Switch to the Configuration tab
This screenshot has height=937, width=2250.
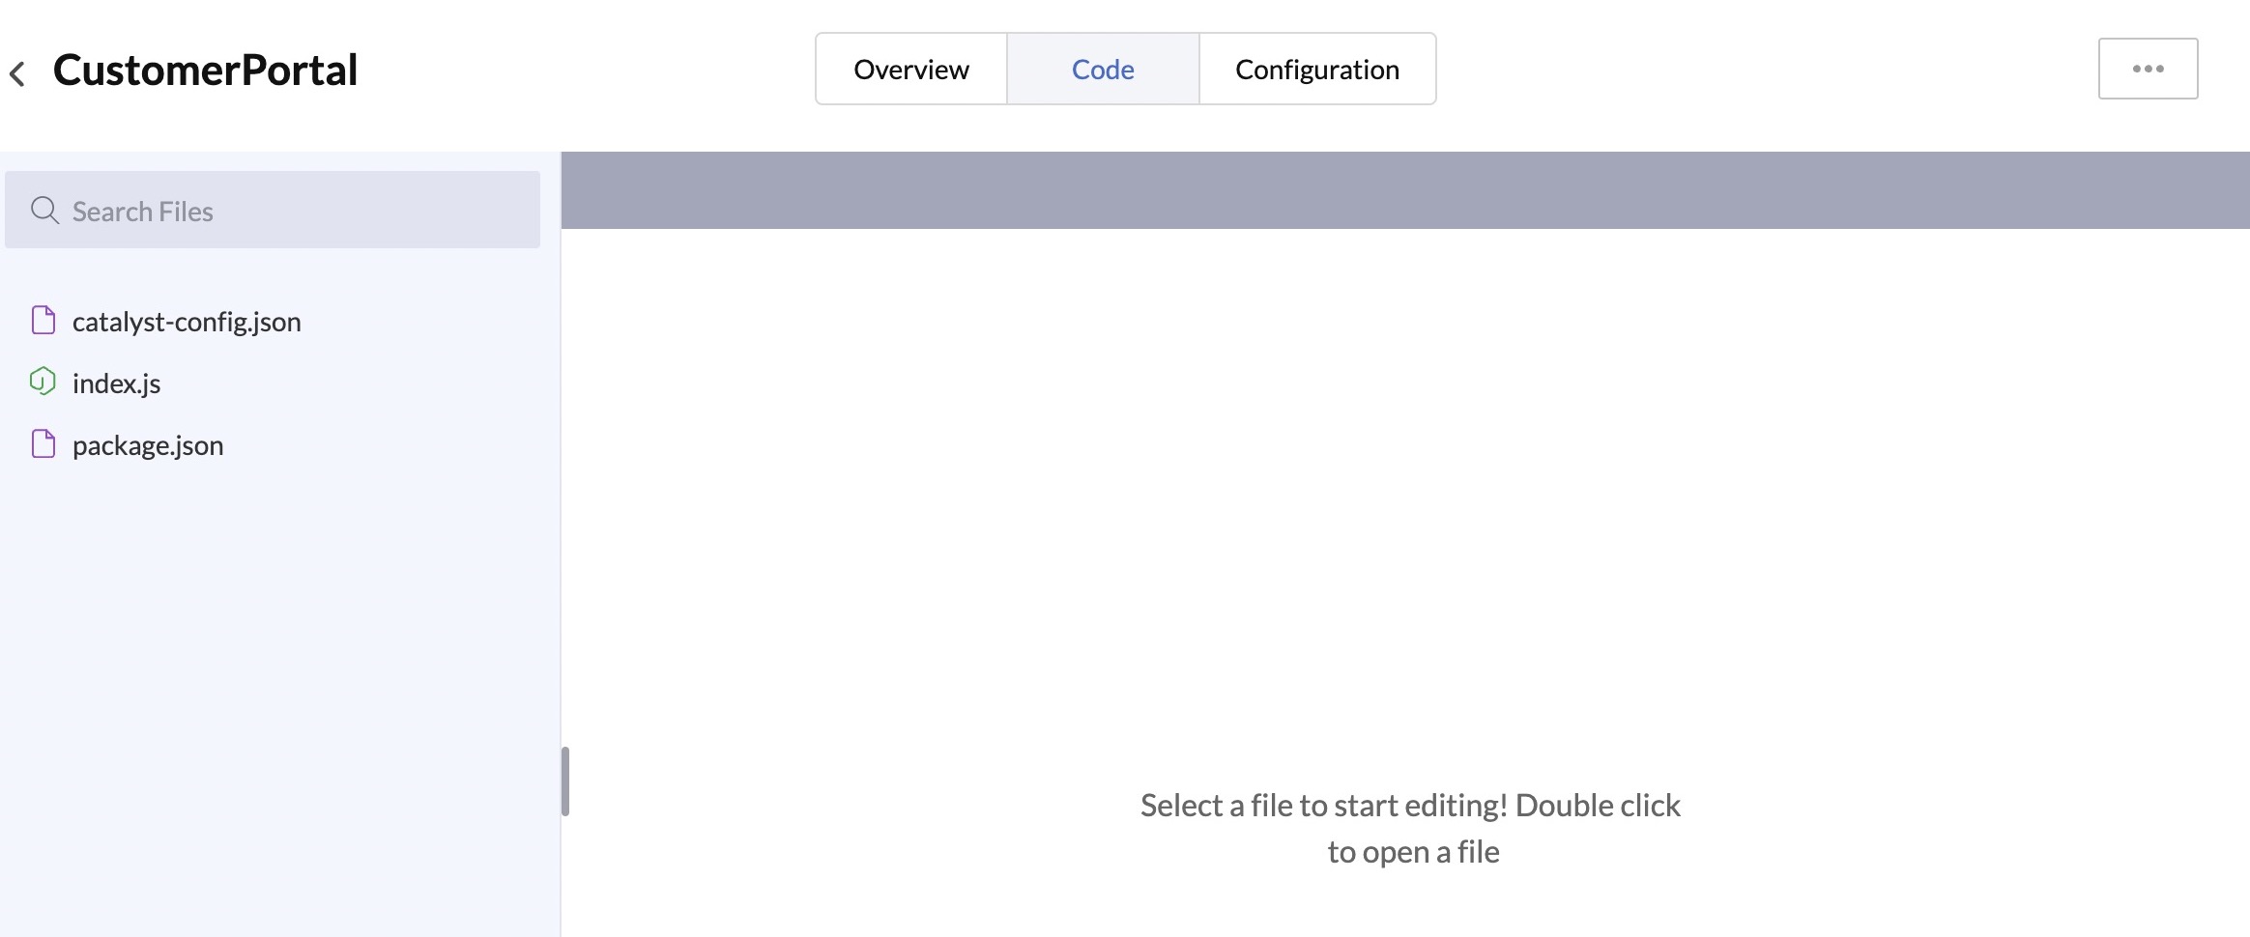[x=1316, y=69]
